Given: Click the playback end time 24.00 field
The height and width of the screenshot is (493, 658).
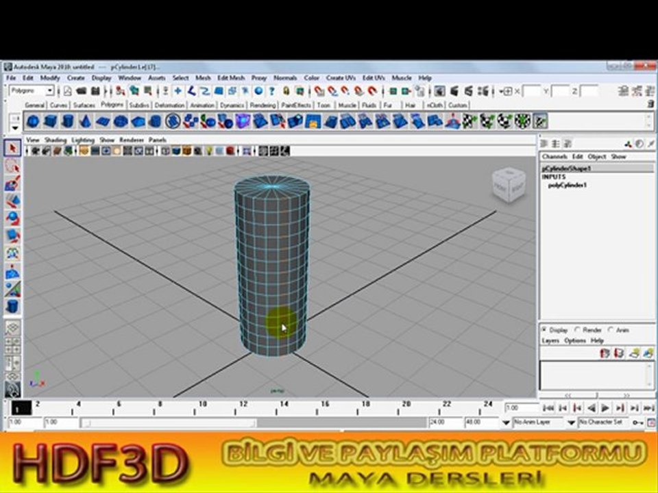Looking at the screenshot, I should tap(445, 422).
